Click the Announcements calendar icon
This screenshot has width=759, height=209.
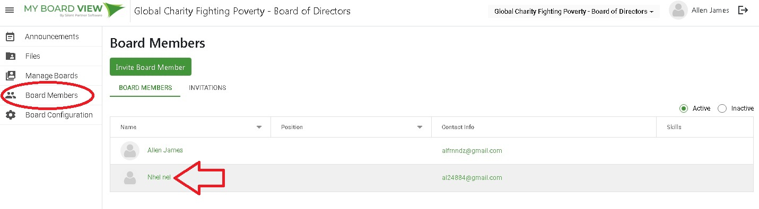[x=10, y=37]
